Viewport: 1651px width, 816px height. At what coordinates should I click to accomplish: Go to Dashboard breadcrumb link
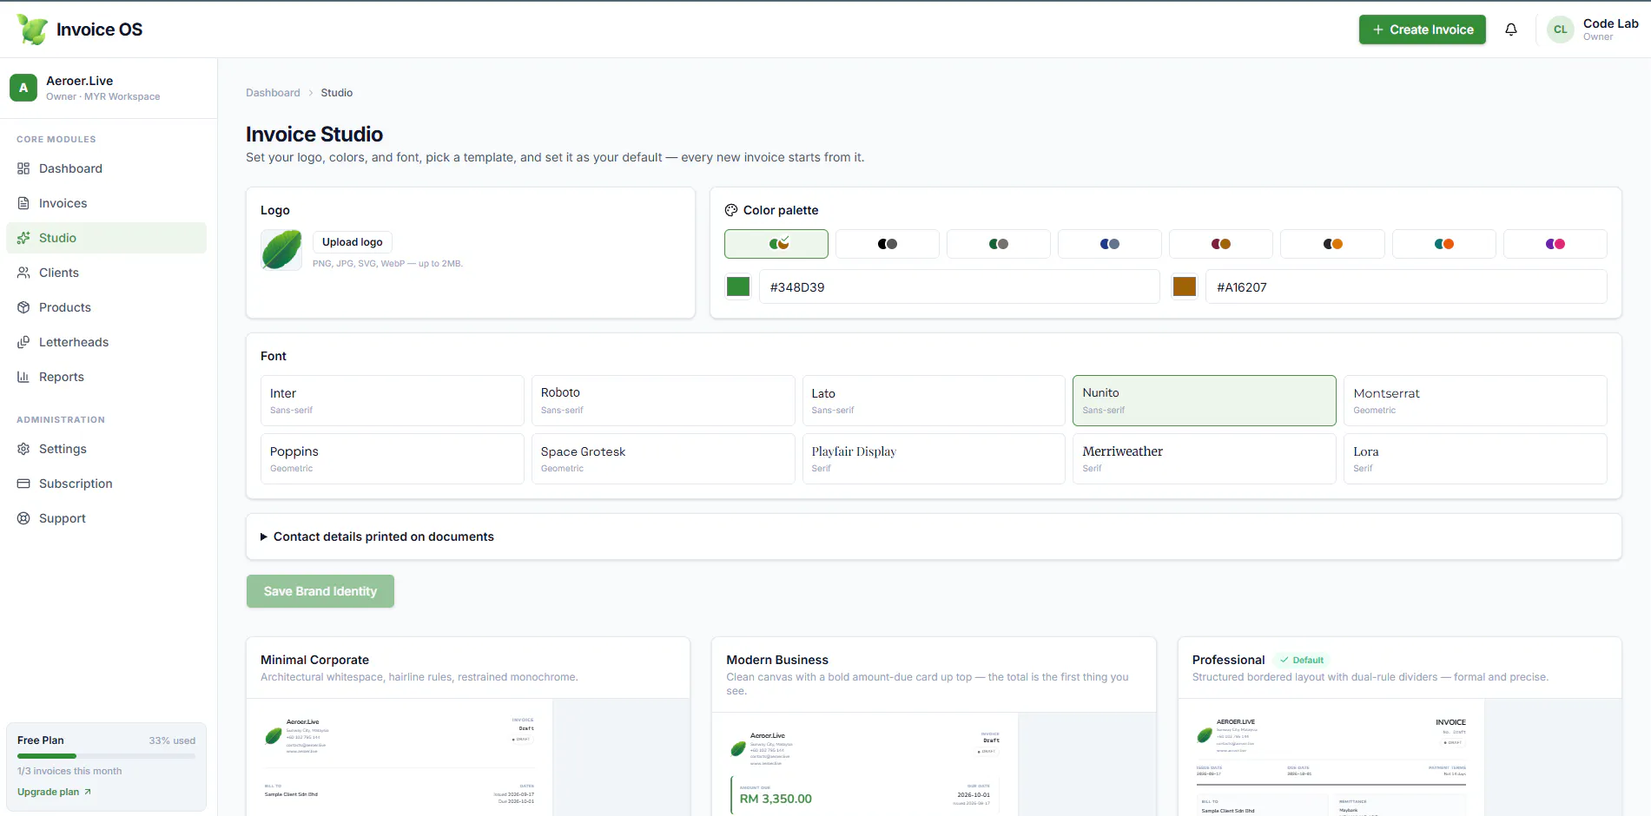273,93
